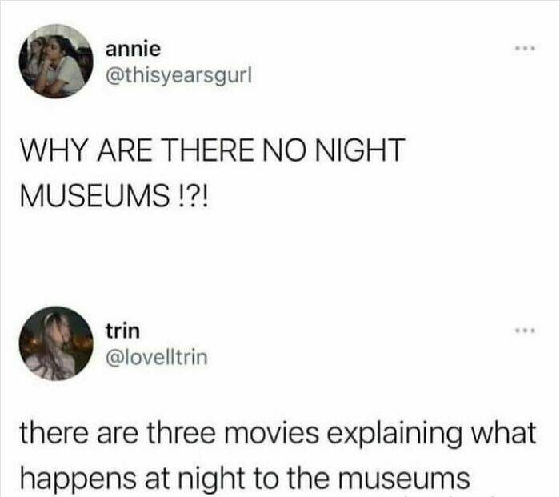
Task: Click the line WHY ARE THERE NO NIGHT
Action: [213, 150]
